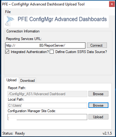The height and width of the screenshot is (137, 116).
Task: Switch to the Download tab
Action: [28, 81]
